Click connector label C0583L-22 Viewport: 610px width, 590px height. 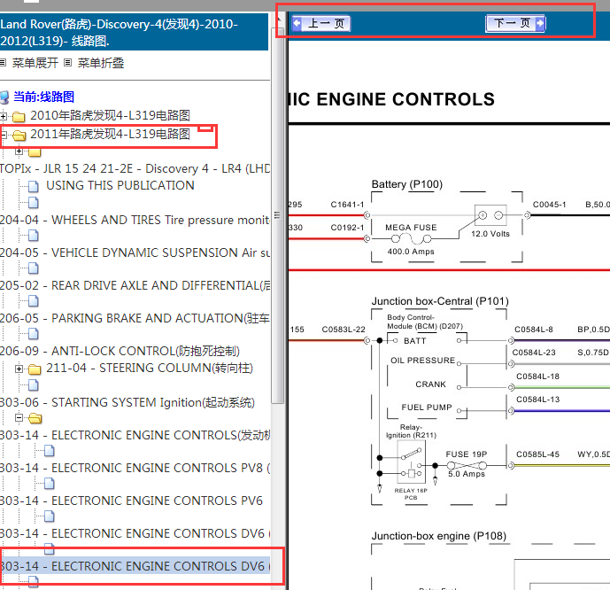344,330
